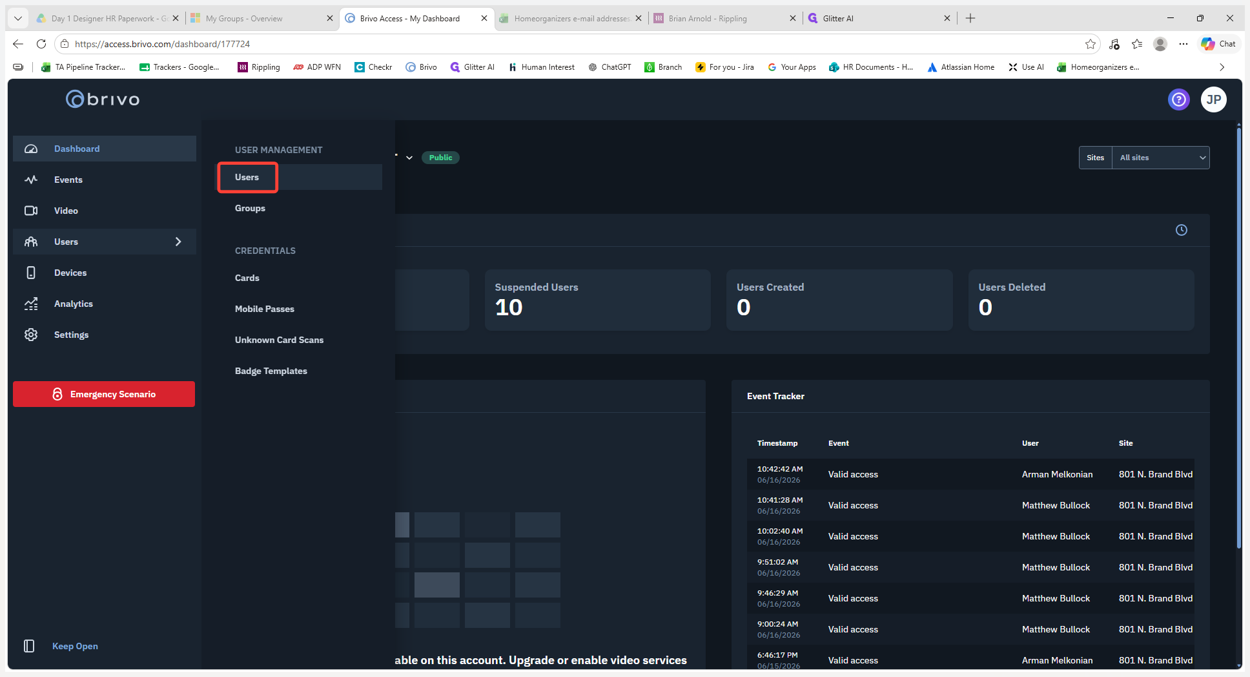This screenshot has width=1250, height=677.
Task: Click the highlighted heatmap cell
Action: coord(437,585)
